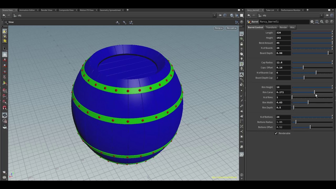Add a new tab in the parameter pane
The width and height of the screenshot is (336, 189).
307,10
